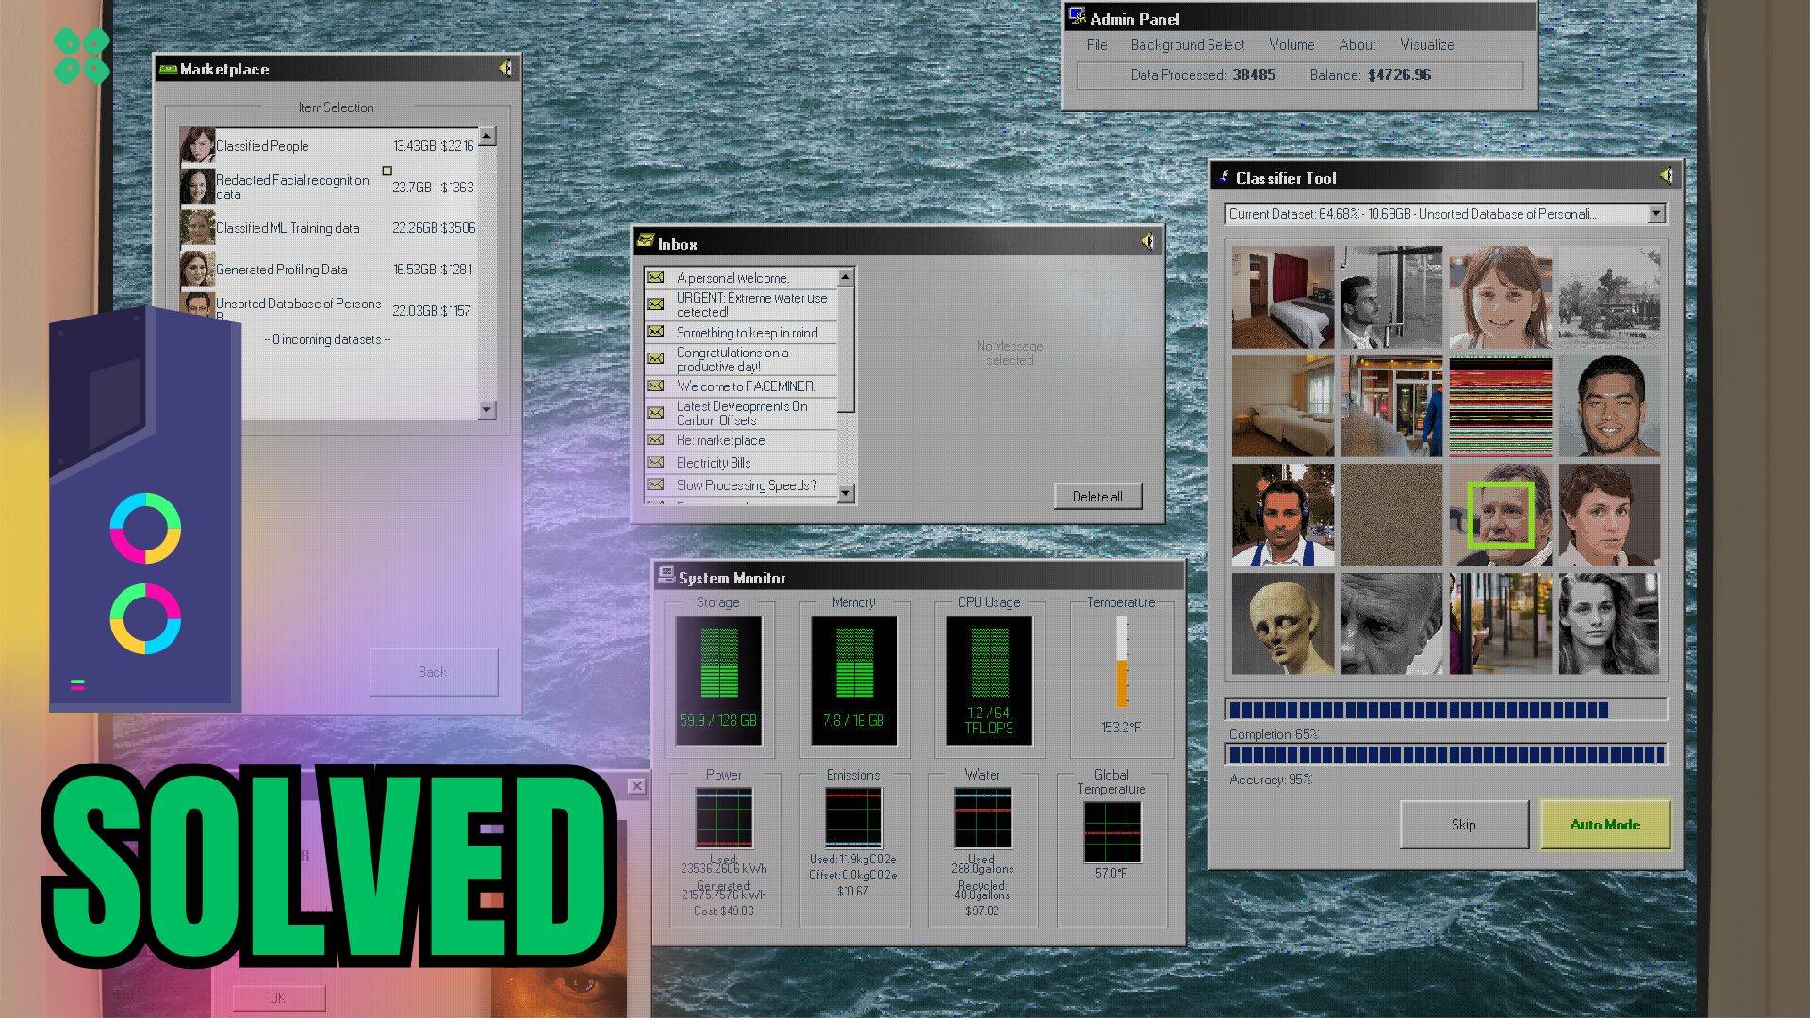Click the System Monitor title icon
This screenshot has width=1810, height=1018.
666,575
